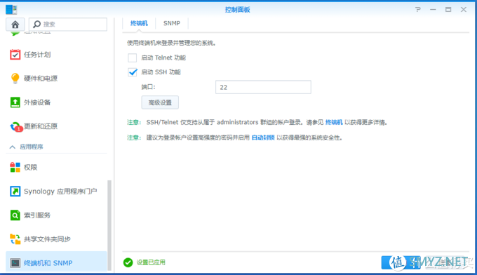Open Update & Restore (更新和还原) icon
The height and width of the screenshot is (275, 477).
tap(15, 126)
